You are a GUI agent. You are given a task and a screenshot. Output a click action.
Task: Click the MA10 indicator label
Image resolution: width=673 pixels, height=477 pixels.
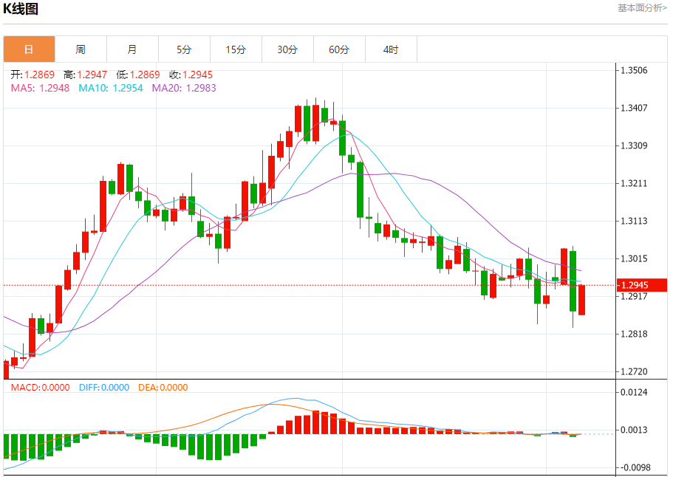(109, 88)
